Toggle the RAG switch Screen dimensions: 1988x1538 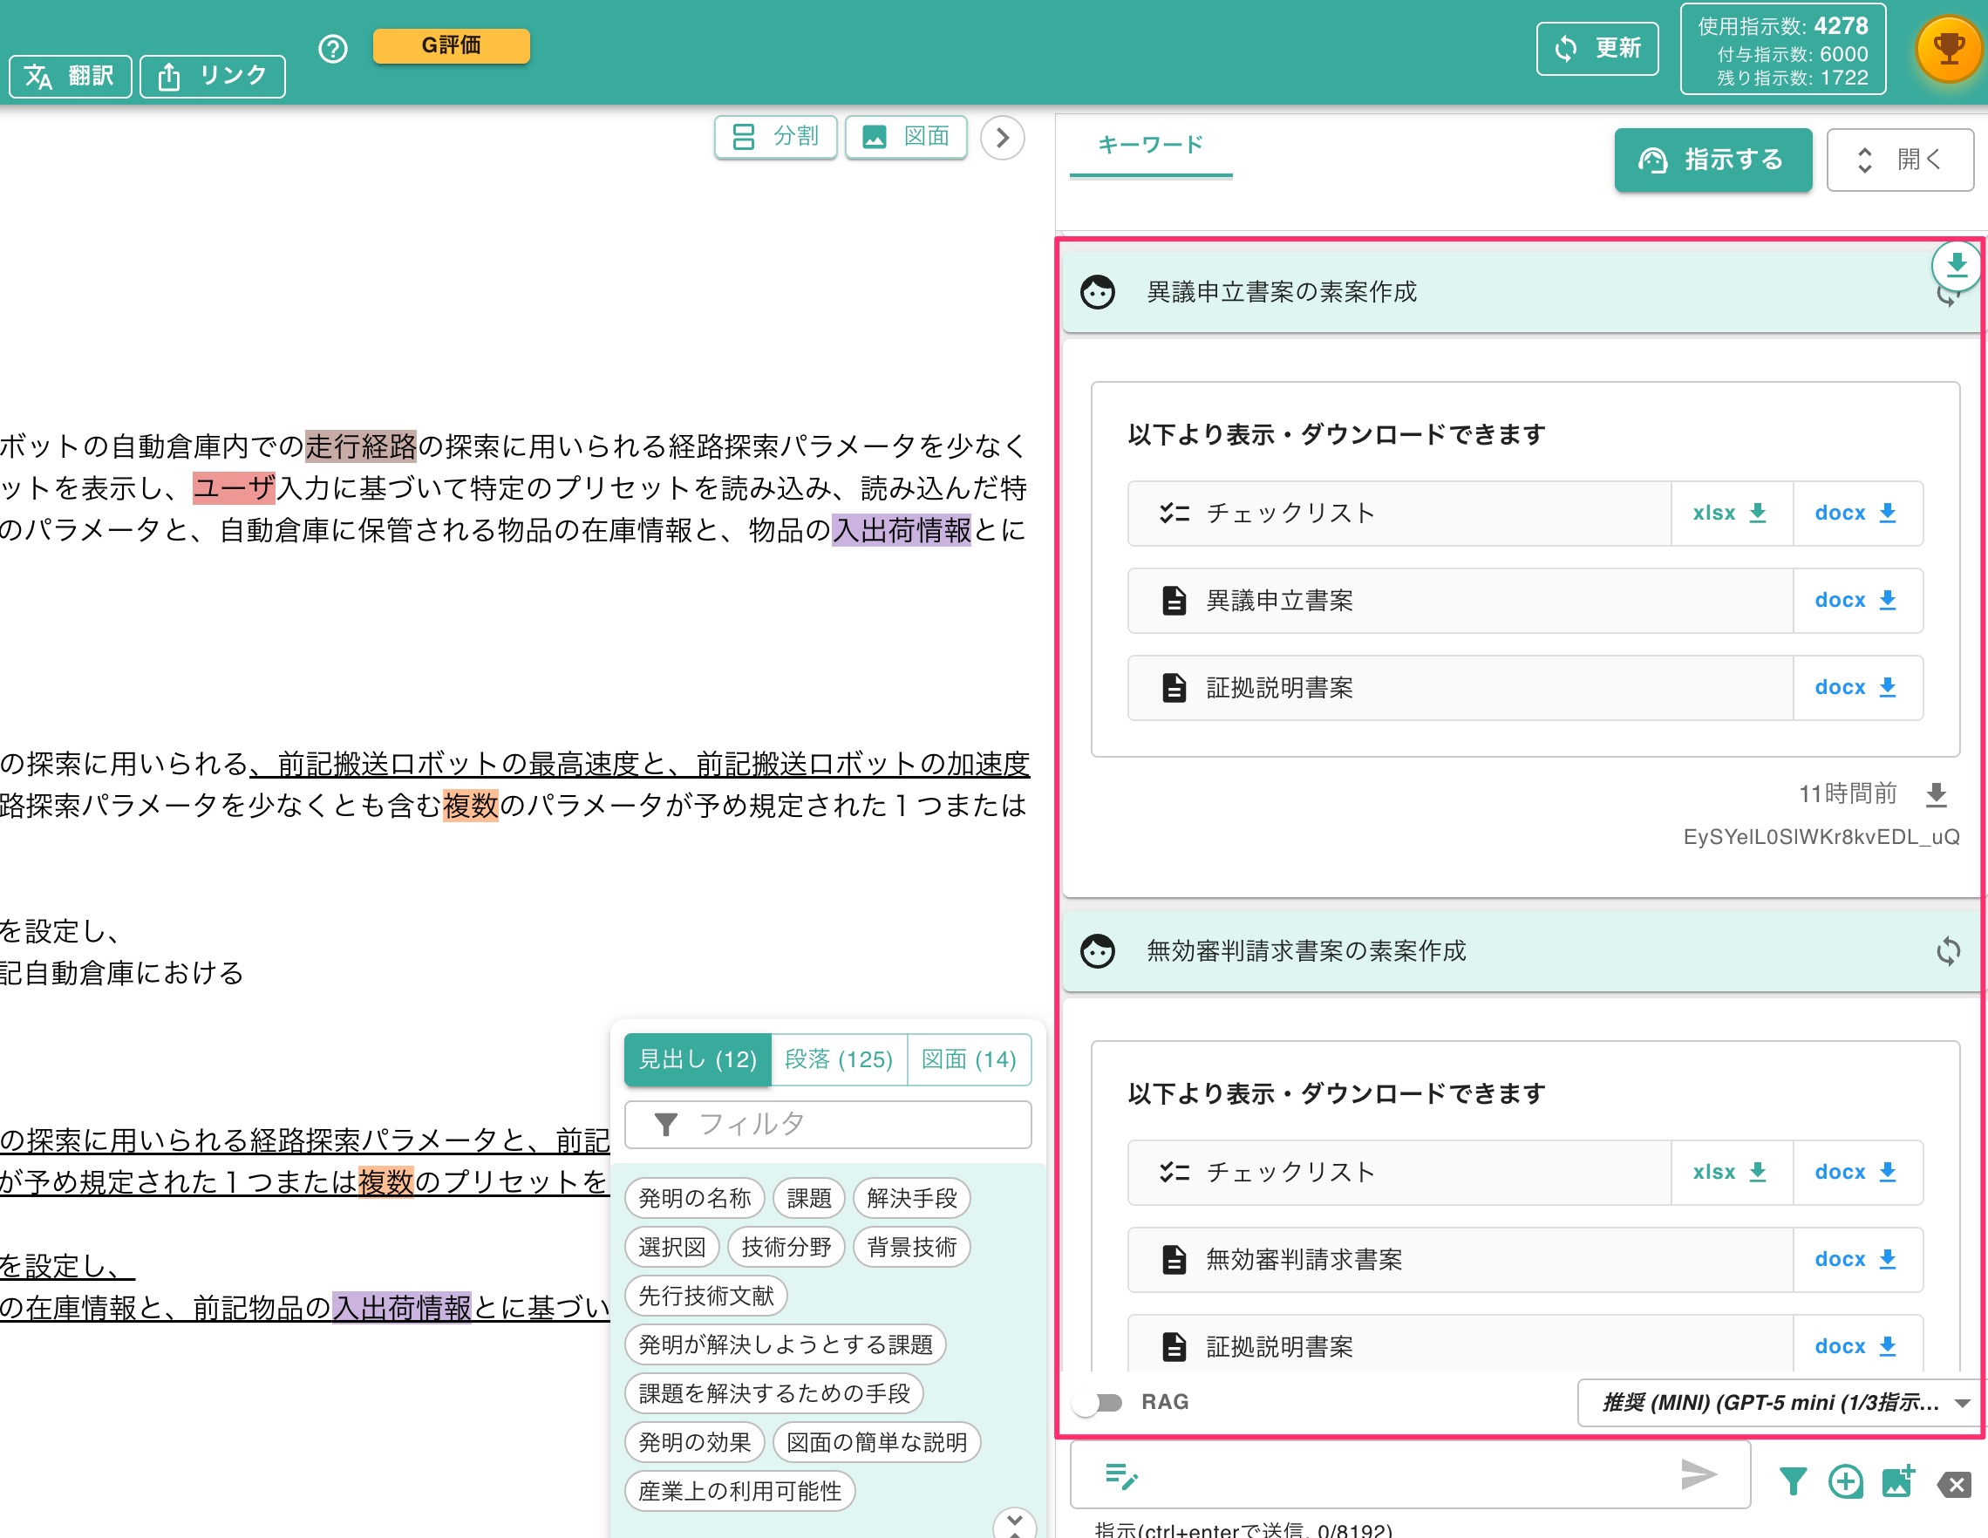tap(1098, 1402)
